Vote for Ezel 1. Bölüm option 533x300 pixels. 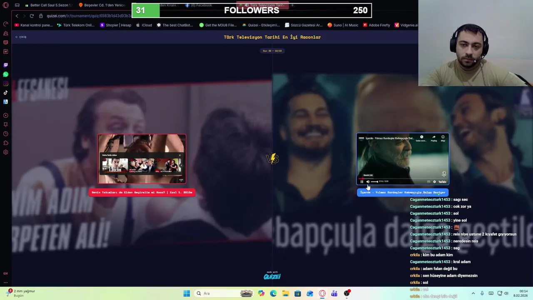coord(142,192)
